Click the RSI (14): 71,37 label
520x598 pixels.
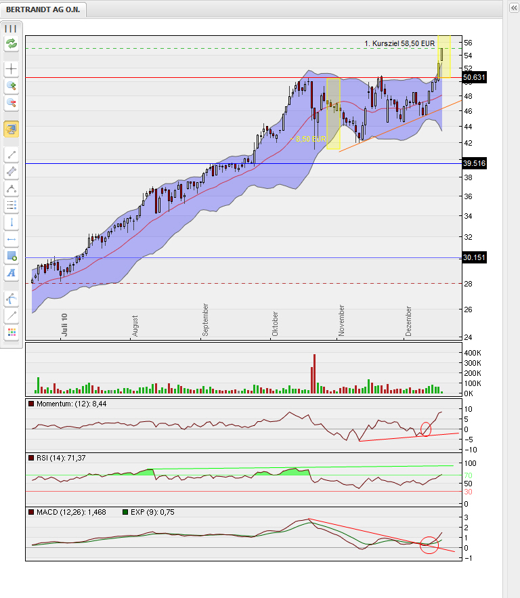[61, 458]
